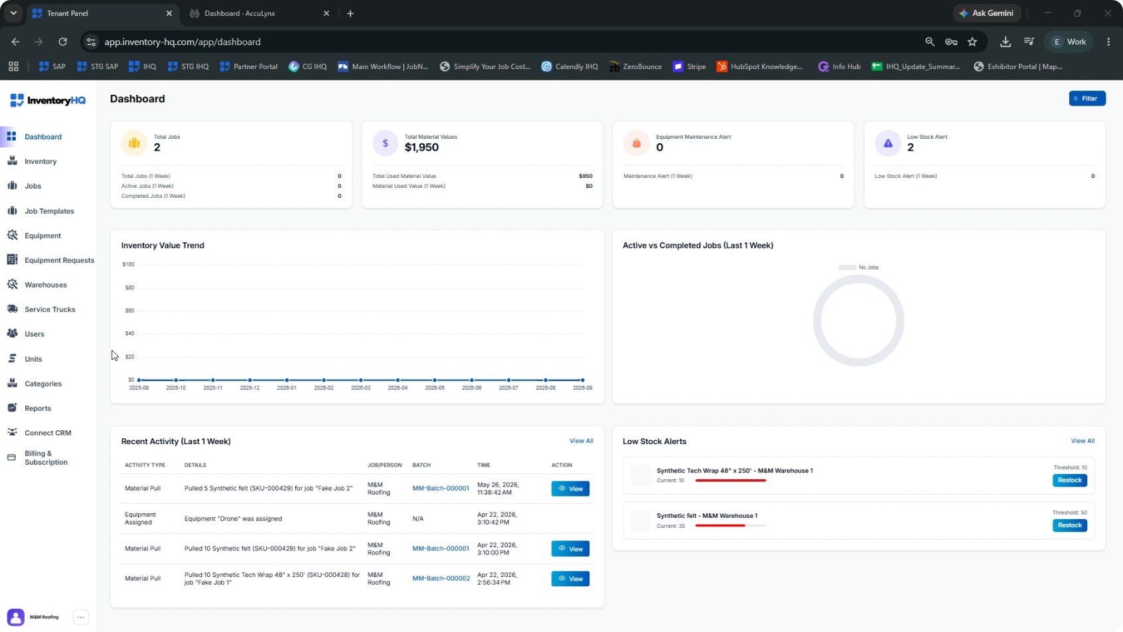The image size is (1123, 632).
Task: Click the Equipment Requests icon
Action: point(12,260)
